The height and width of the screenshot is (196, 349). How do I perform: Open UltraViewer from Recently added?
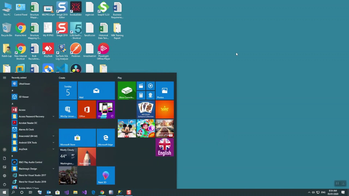click(33, 84)
